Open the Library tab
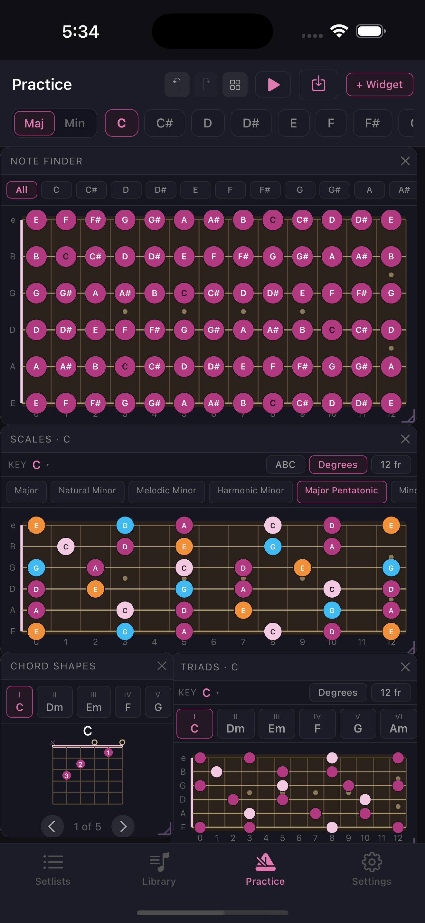425x923 pixels. coord(159,869)
